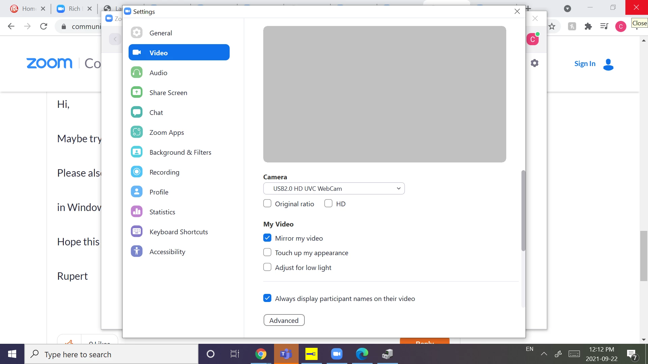Screen dimensions: 648x364
Task: Open the Audio settings headphone icon
Action: pyautogui.click(x=137, y=72)
